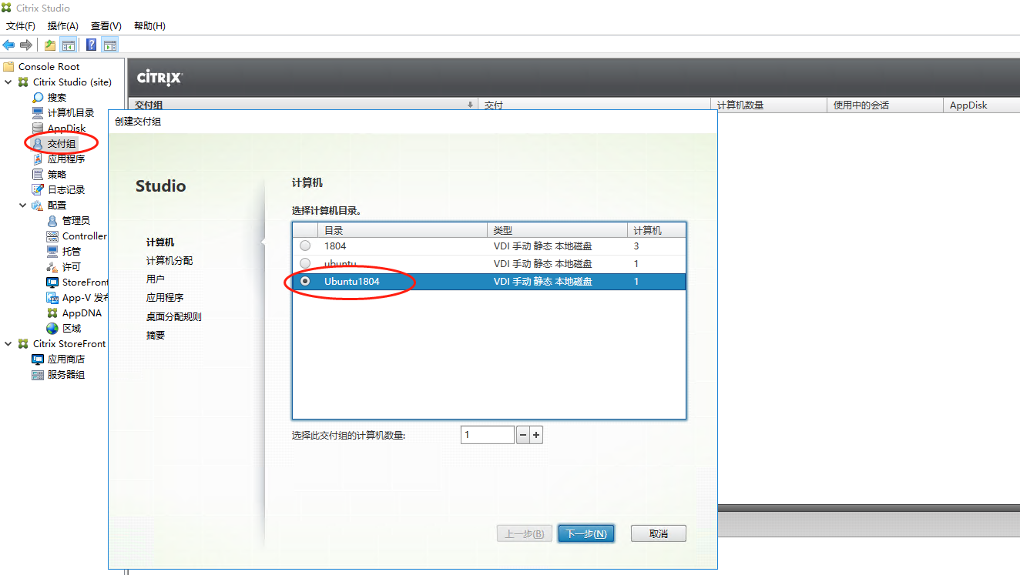Click the 目录 column header in dialog
Image resolution: width=1020 pixels, height=575 pixels.
403,230
